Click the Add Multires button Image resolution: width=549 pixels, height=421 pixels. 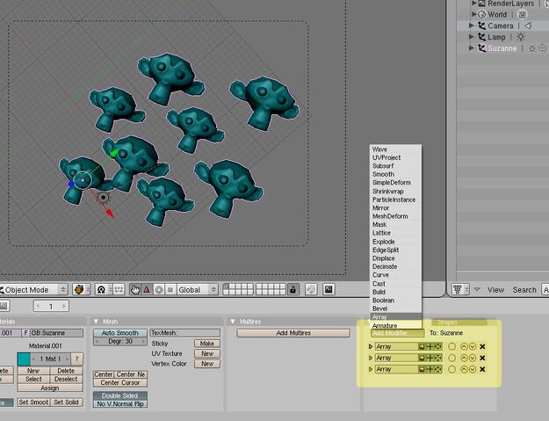pos(293,333)
